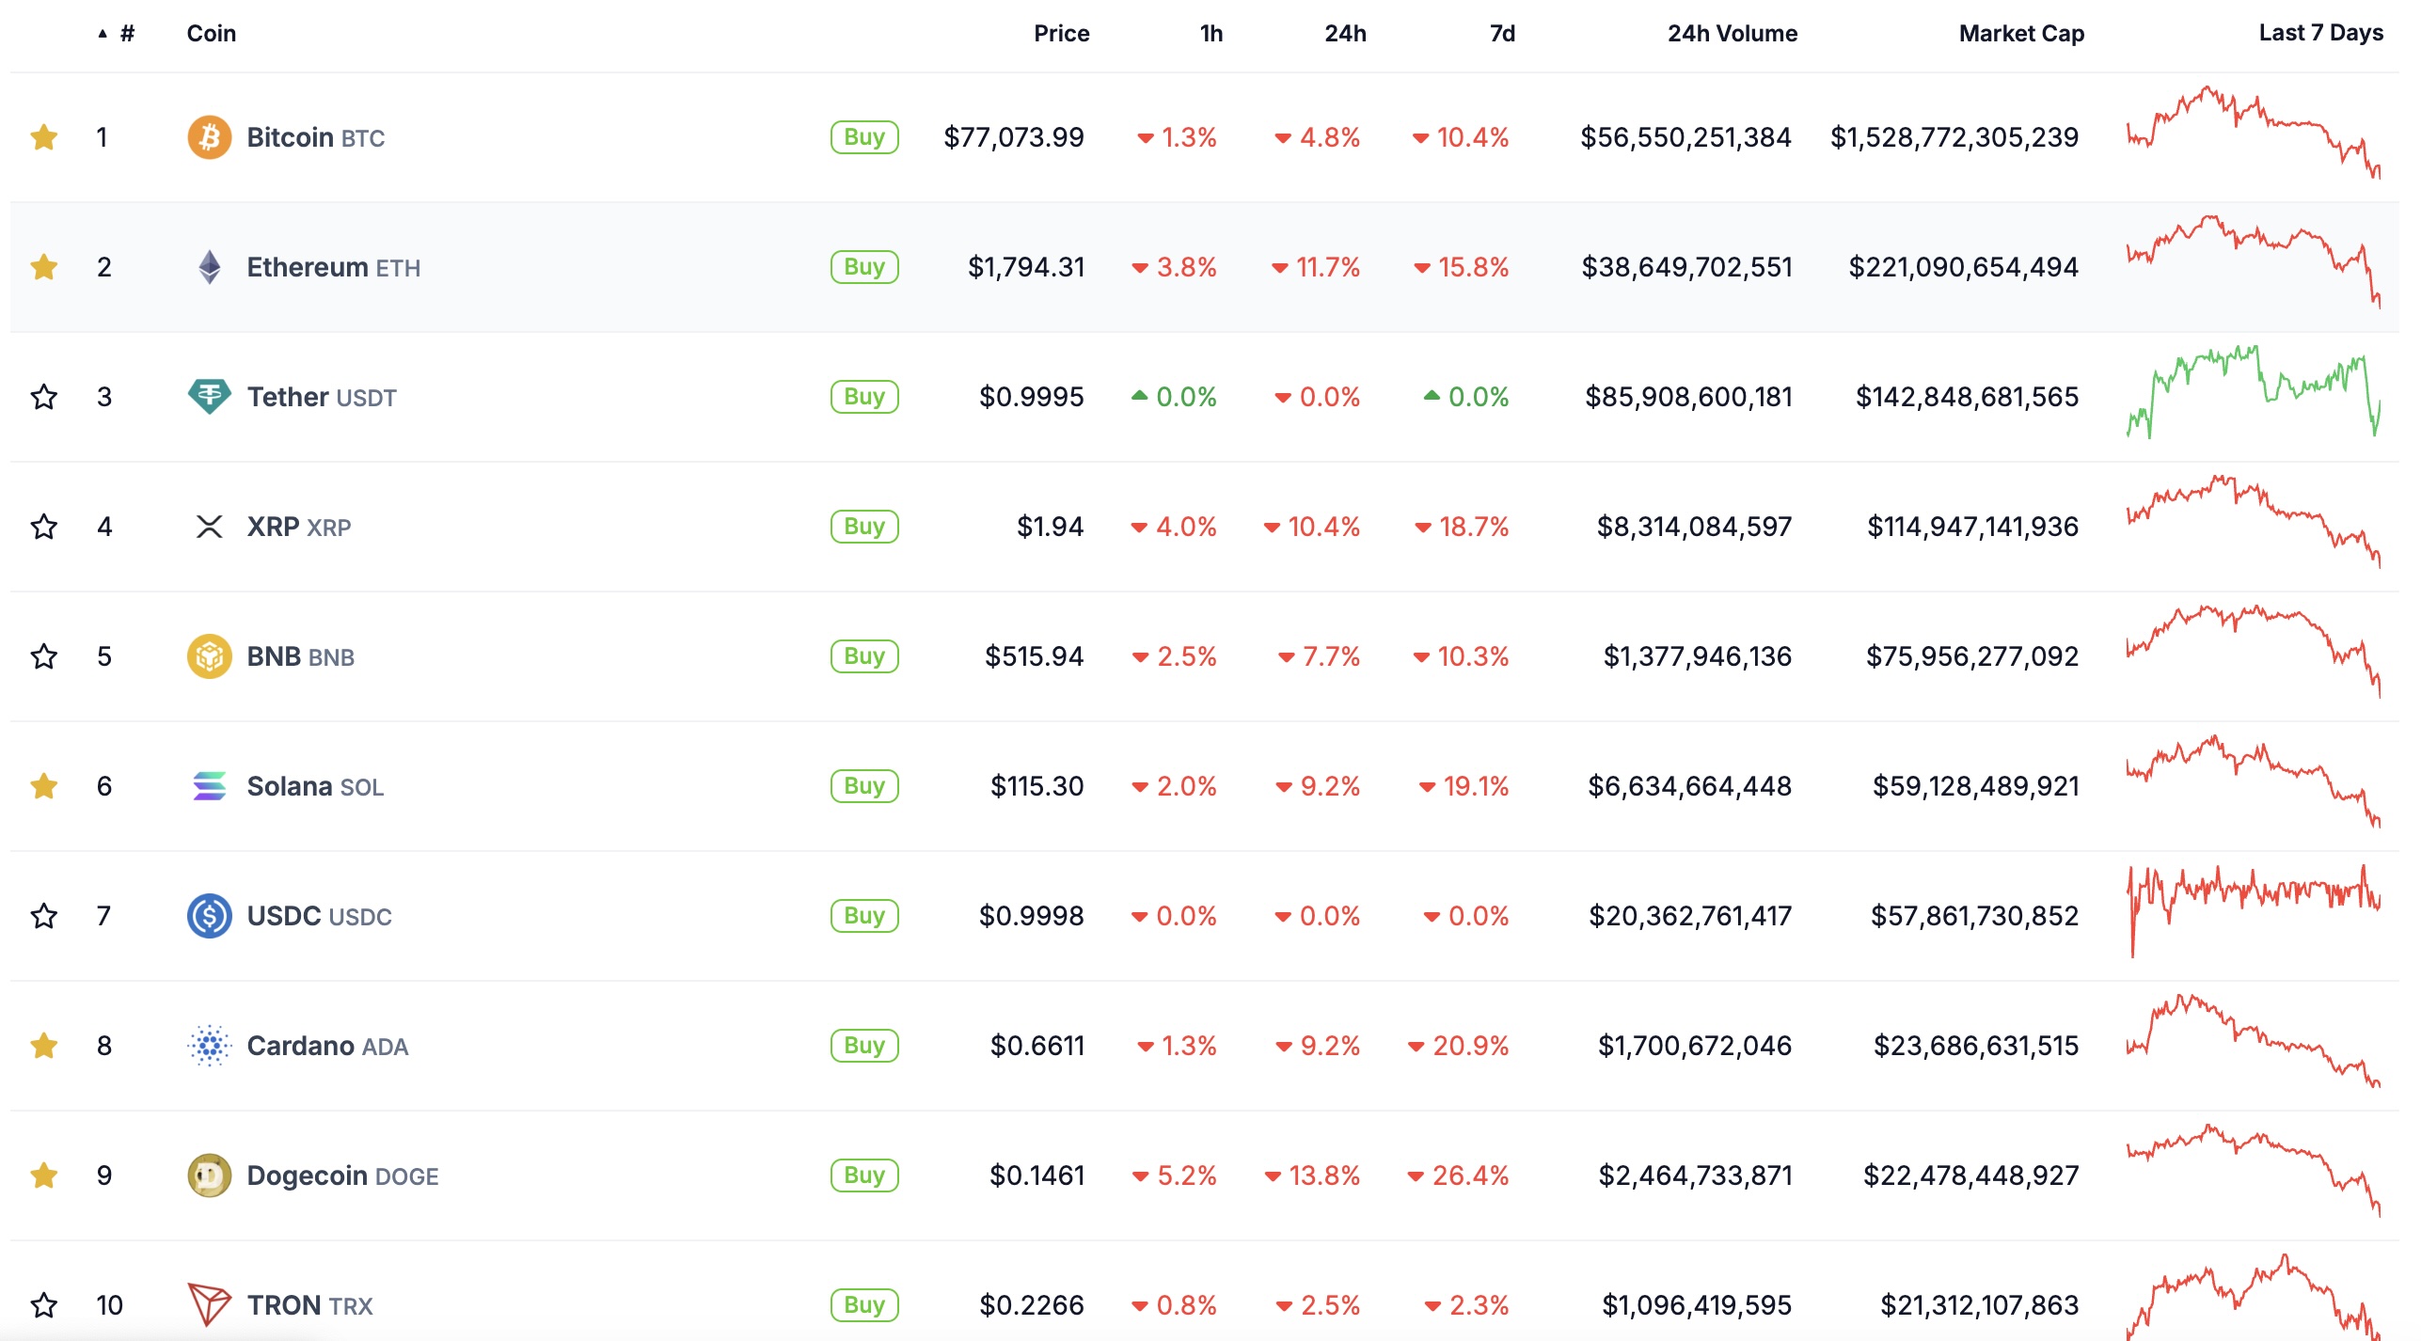This screenshot has width=2421, height=1341.
Task: Click the Solana logo icon
Action: pos(209,786)
